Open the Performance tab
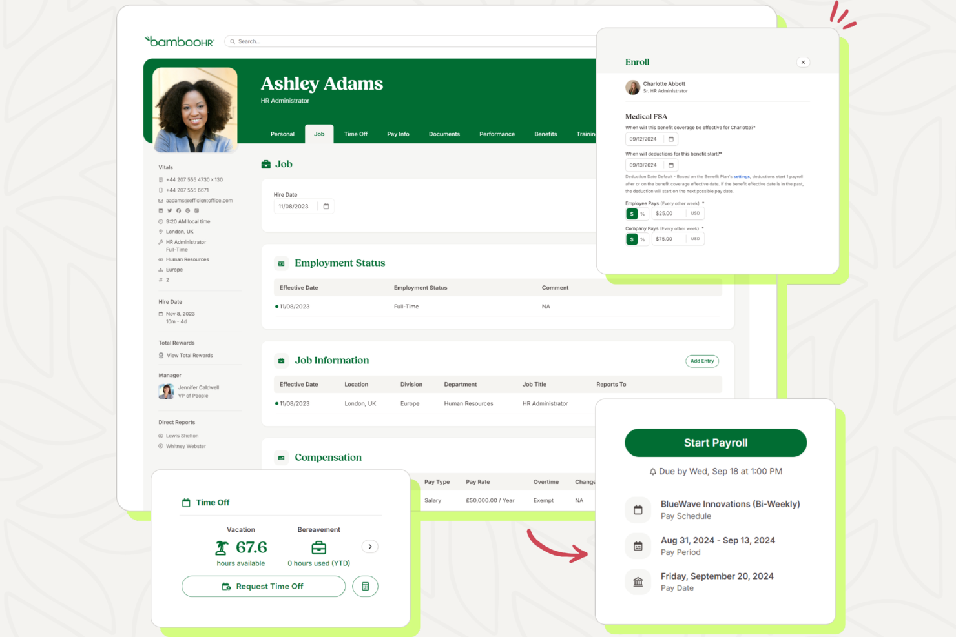The height and width of the screenshot is (637, 956). [x=497, y=134]
